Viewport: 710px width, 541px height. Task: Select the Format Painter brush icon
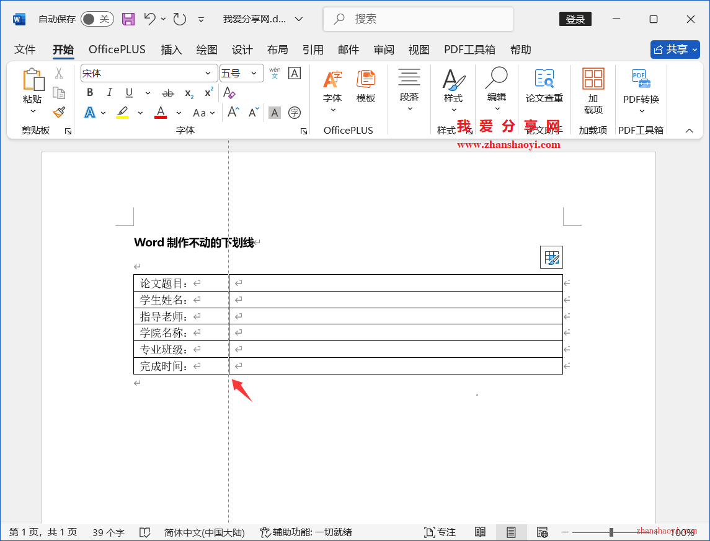[59, 112]
